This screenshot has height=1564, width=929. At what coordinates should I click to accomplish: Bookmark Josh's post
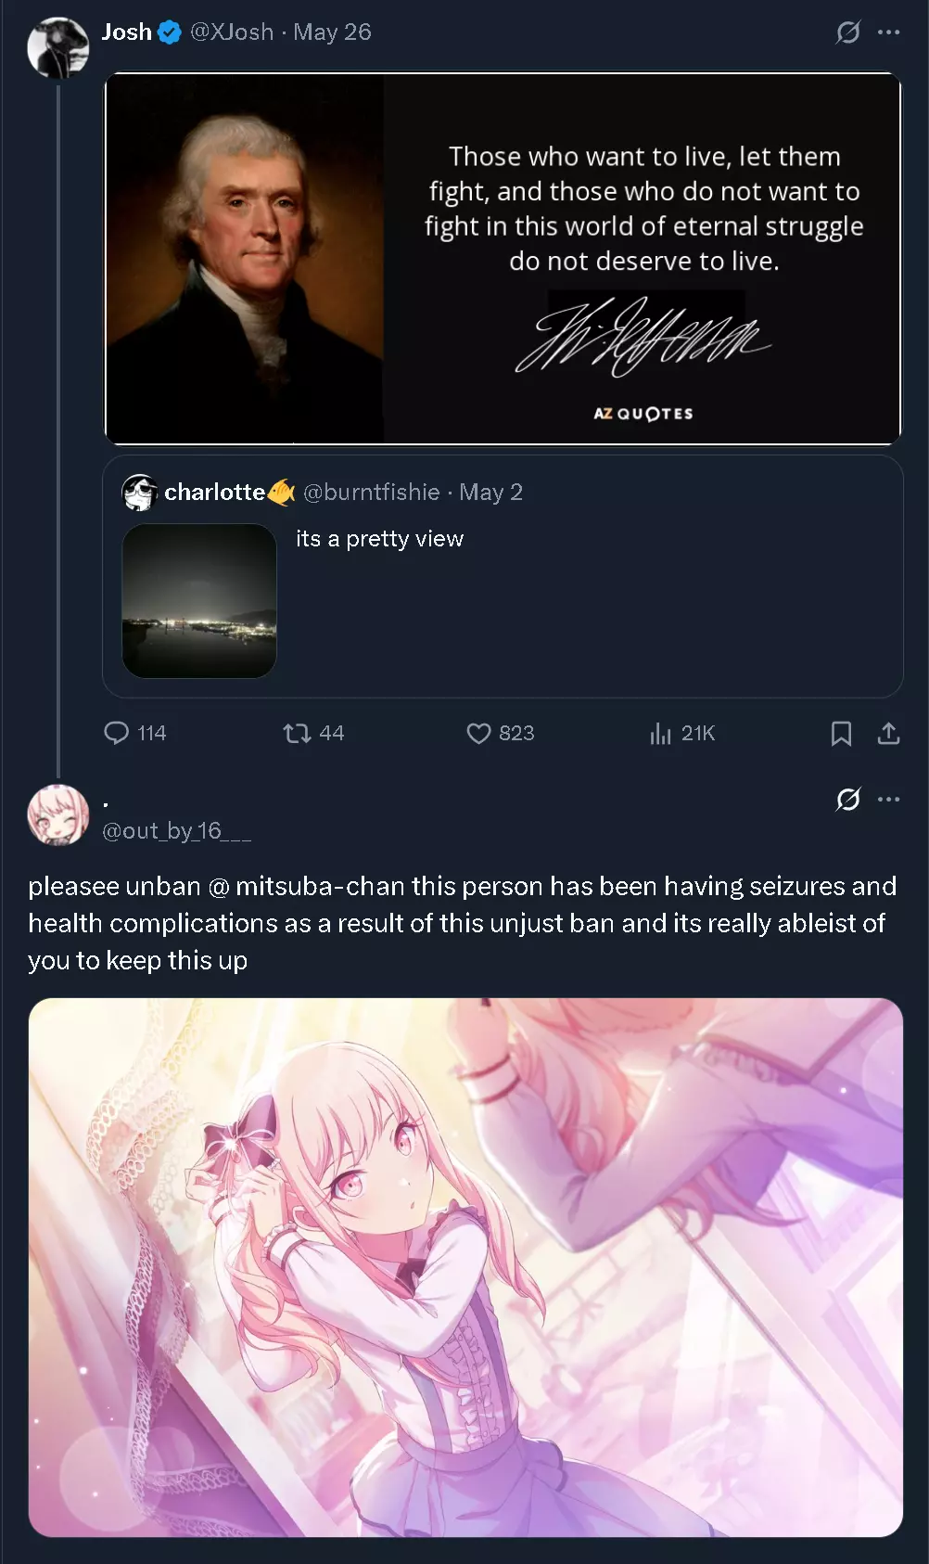click(x=841, y=734)
